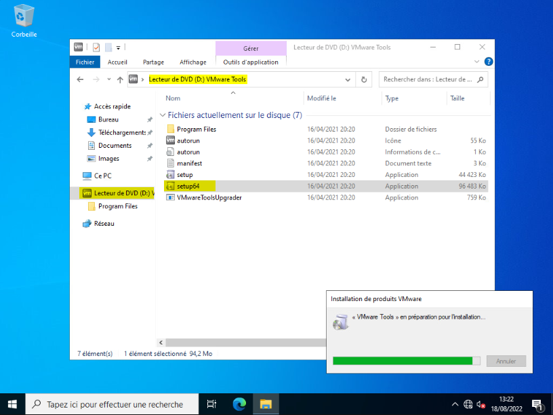Open the Corbeille recycle bin icon
The width and height of the screenshot is (553, 415).
(x=24, y=20)
